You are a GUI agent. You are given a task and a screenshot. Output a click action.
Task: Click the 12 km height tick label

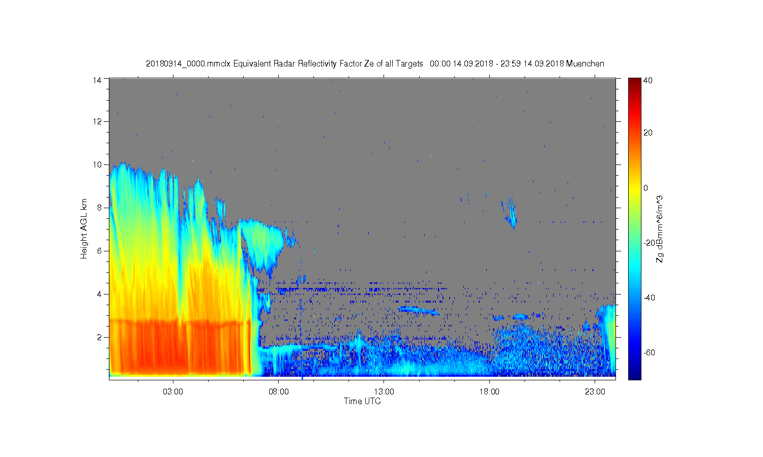[99, 121]
